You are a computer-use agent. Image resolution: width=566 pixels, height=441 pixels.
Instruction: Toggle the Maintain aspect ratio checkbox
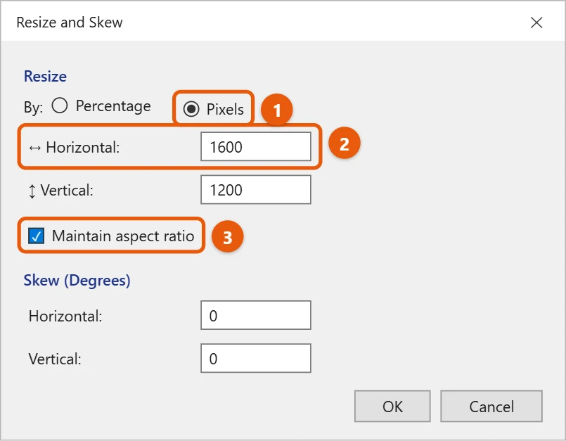point(36,236)
